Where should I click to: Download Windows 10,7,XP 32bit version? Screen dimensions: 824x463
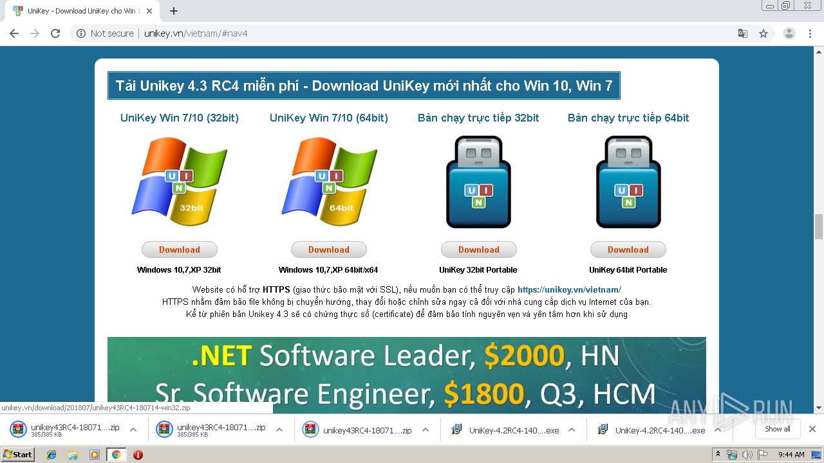(x=180, y=250)
